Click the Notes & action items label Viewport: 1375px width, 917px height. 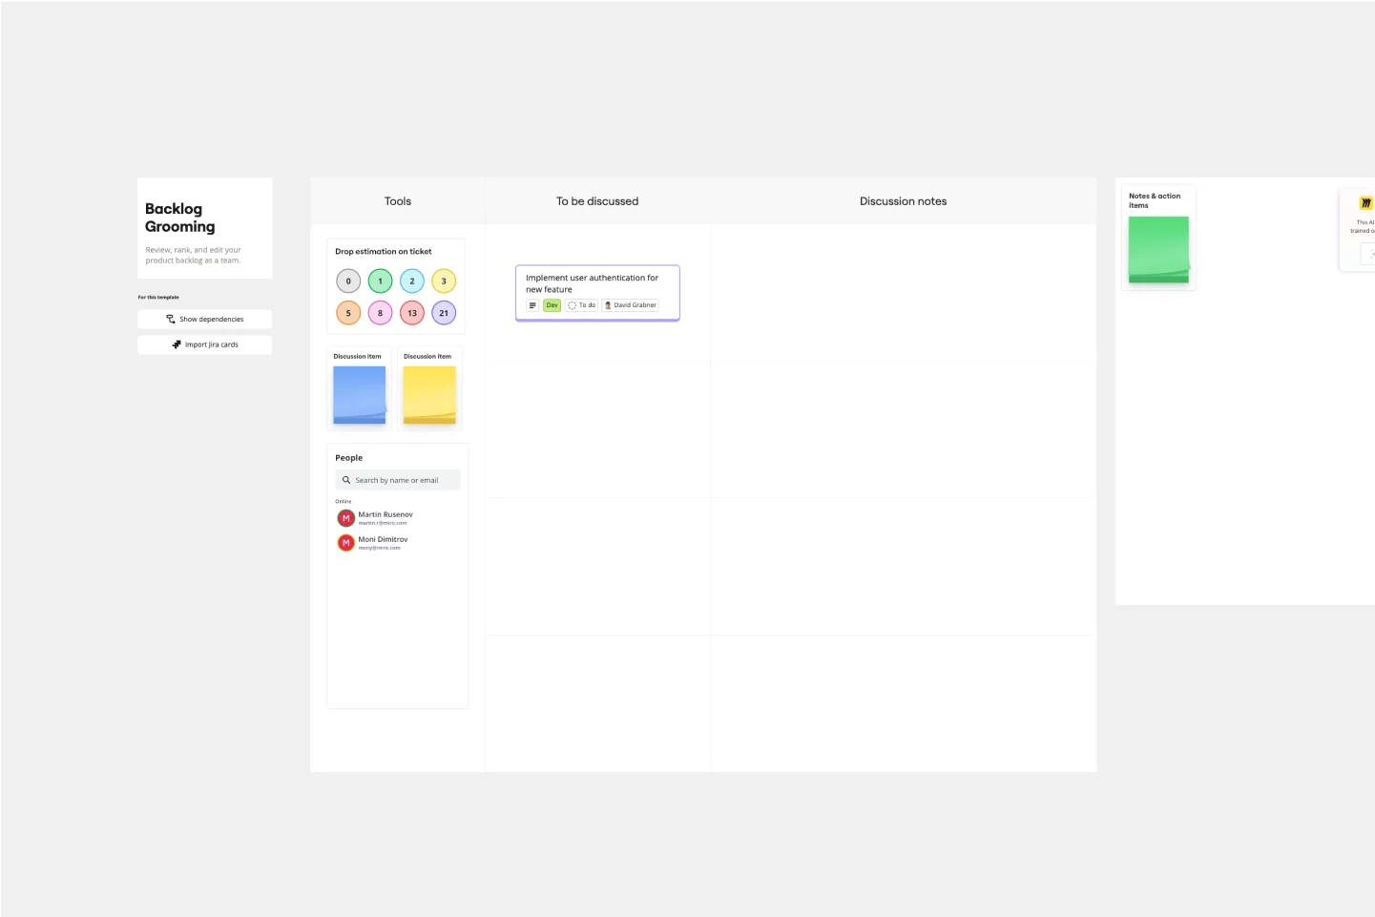[1155, 200]
